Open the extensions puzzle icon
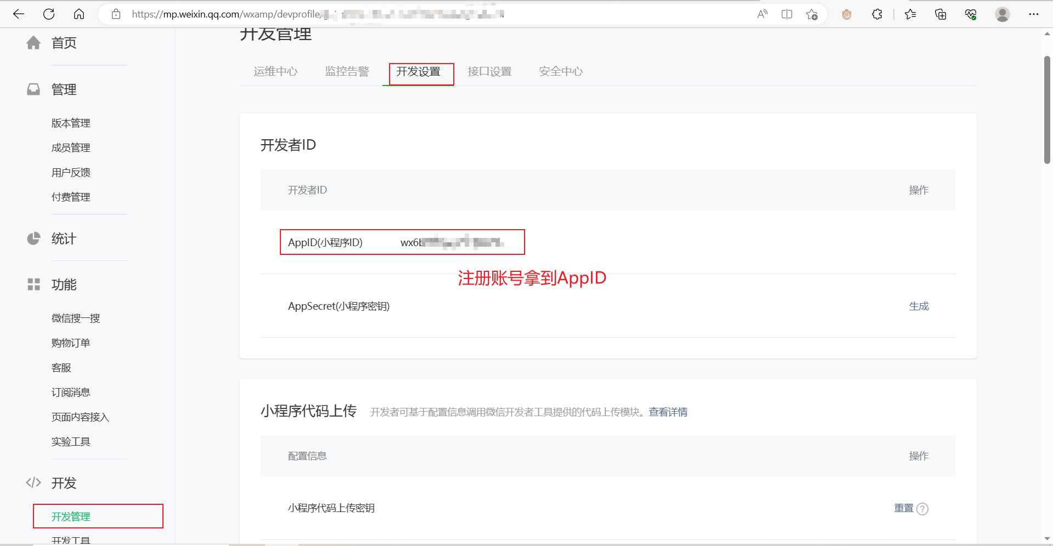This screenshot has height=546, width=1053. coord(877,14)
